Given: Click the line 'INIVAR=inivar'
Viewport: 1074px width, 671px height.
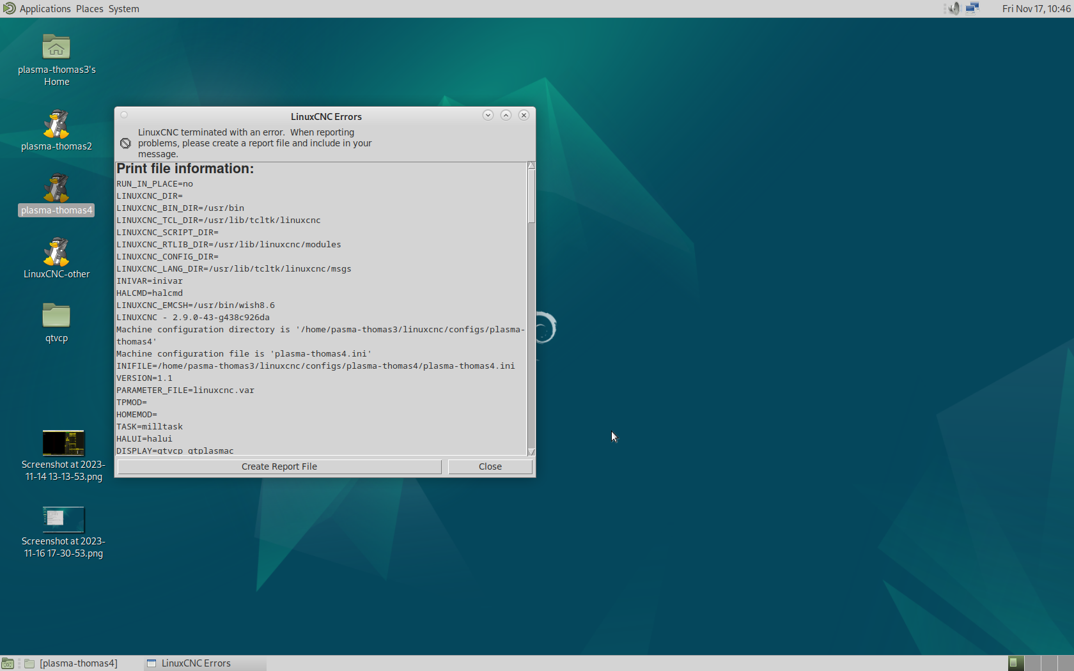Looking at the screenshot, I should (x=150, y=281).
